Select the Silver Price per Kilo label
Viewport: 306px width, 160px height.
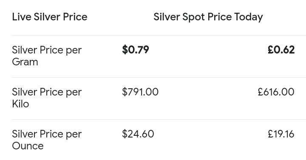coord(47,98)
